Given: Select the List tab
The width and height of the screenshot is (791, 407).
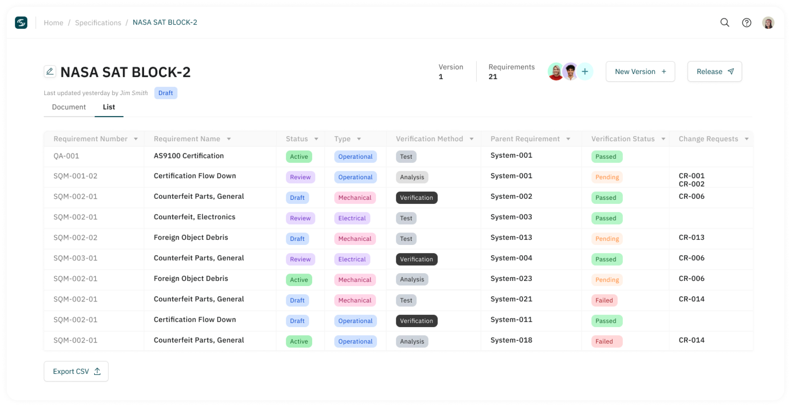Looking at the screenshot, I should point(109,107).
